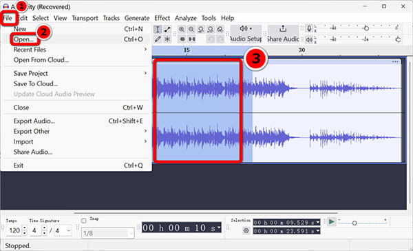Screen dimensions: 413x251
Task: Click the Undo arrow icon
Action: (x=211, y=39)
